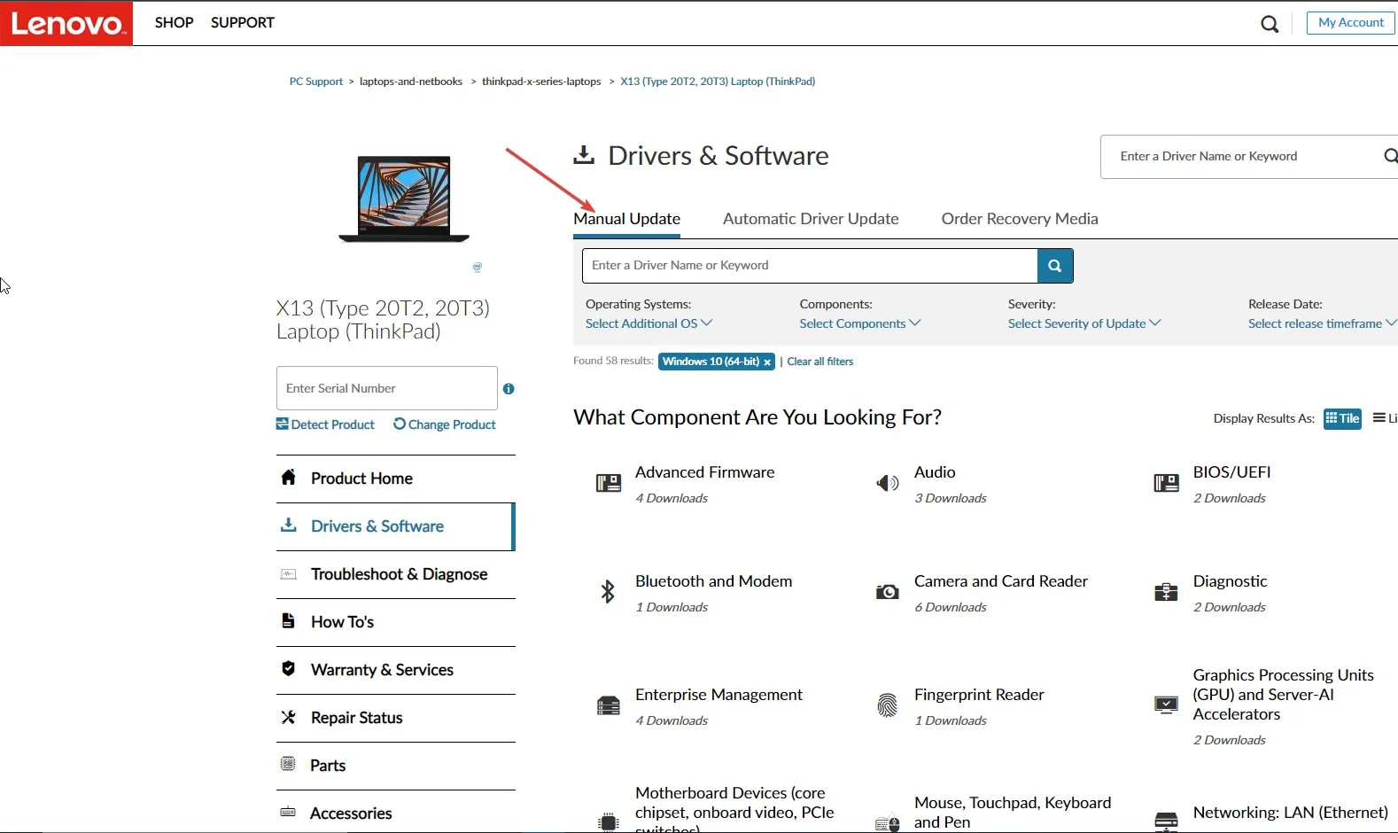Click the How To's document icon
Screen dimensions: 1398x833
(288, 621)
